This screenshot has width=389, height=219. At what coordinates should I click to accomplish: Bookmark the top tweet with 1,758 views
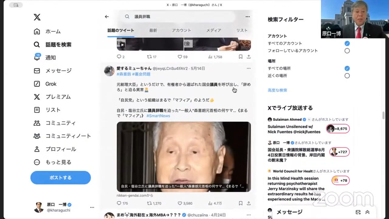pos(240,57)
